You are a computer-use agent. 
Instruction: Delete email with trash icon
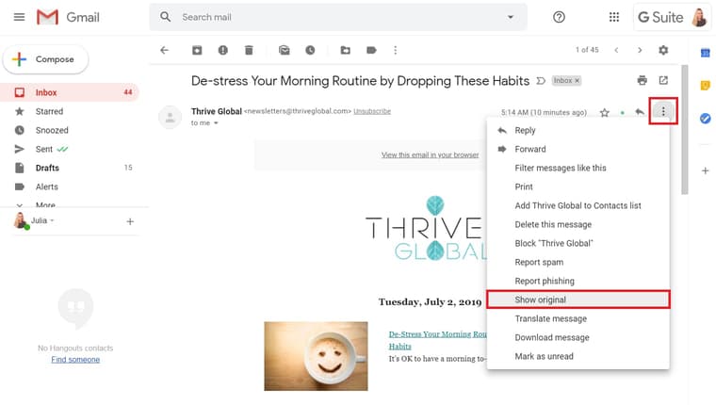tap(249, 50)
